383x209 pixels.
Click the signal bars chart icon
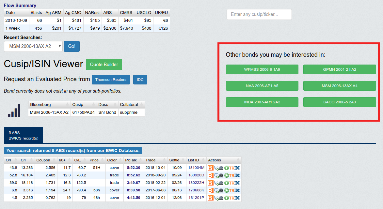click(14, 111)
